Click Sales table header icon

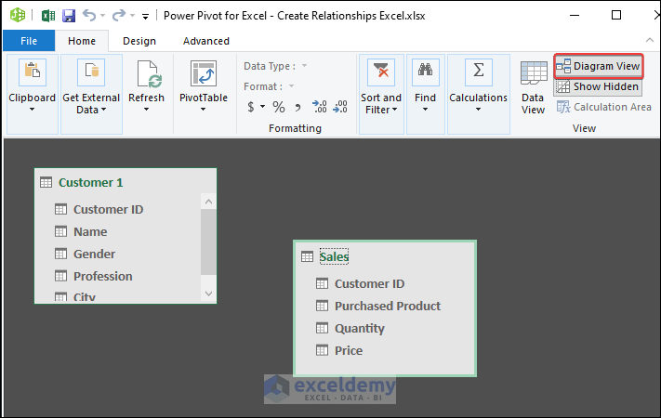tap(308, 256)
